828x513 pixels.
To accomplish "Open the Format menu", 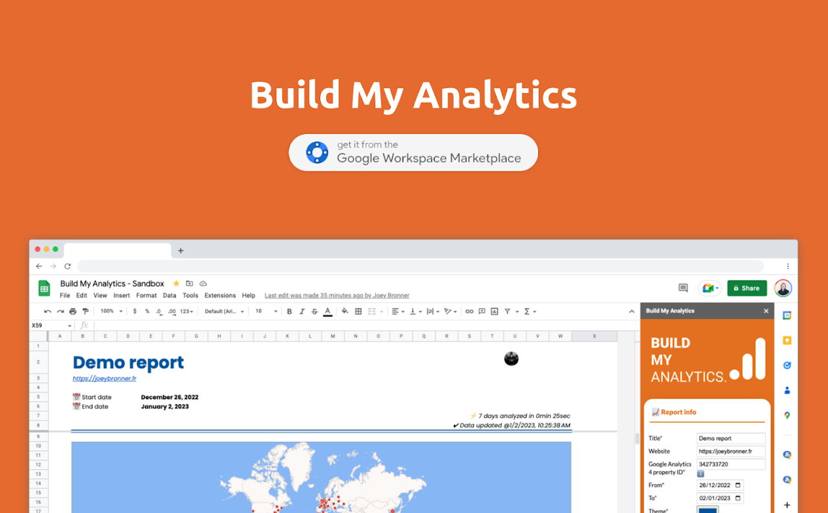I will [146, 296].
